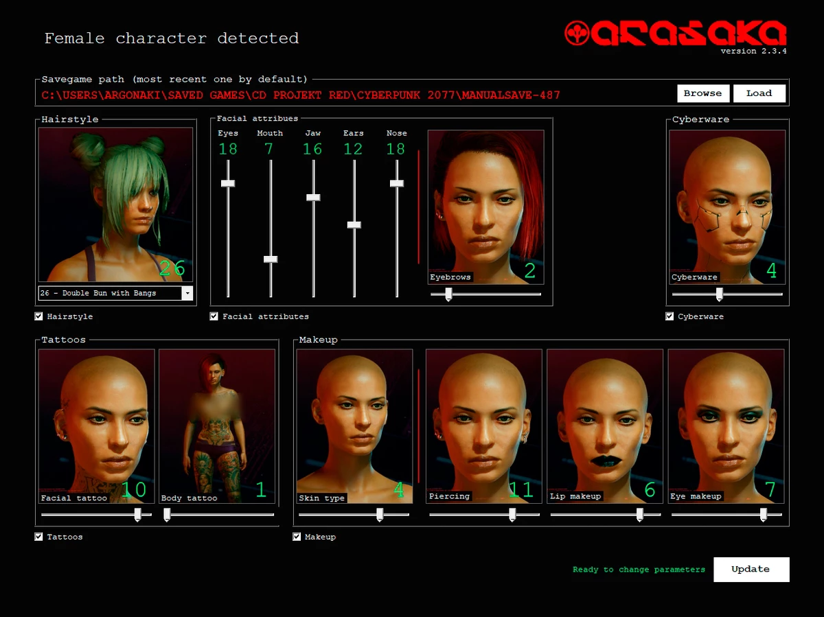824x617 pixels.
Task: Click the Eye makeup preview thumbnail
Action: click(x=726, y=426)
